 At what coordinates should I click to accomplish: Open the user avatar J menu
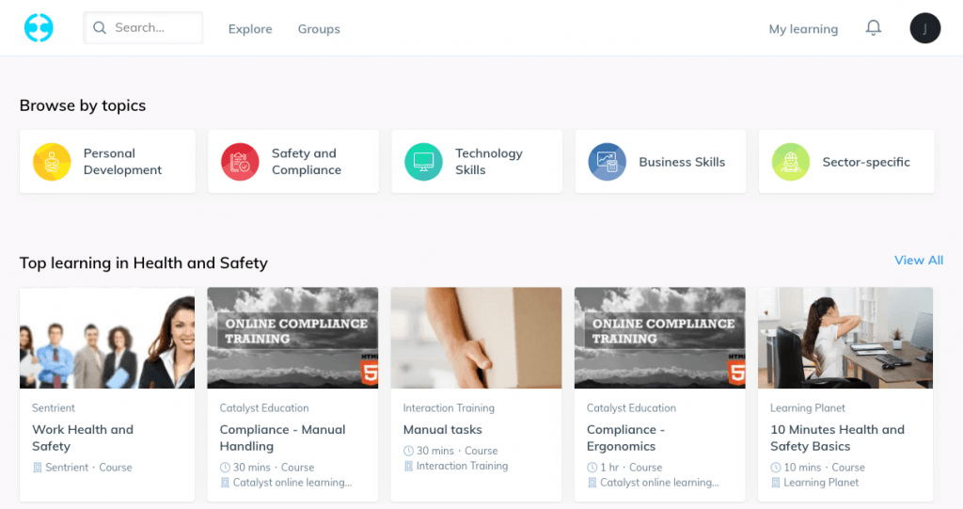coord(925,27)
